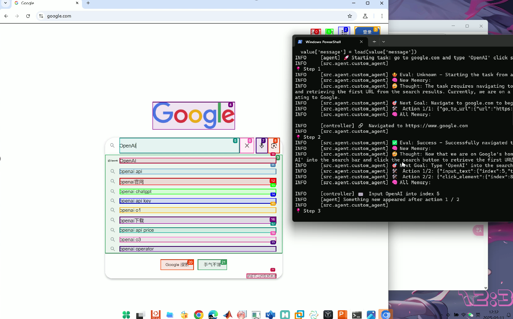Select the Google browser tab

(47, 3)
